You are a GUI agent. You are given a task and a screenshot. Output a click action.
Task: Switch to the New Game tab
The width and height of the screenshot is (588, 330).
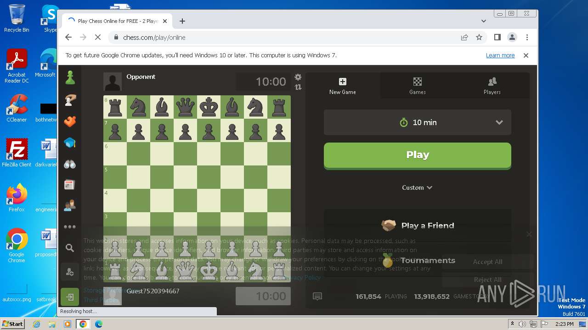(343, 86)
